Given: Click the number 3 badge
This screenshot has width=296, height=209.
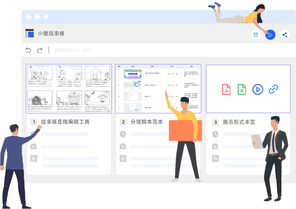Looking at the screenshot, I should point(215,122).
